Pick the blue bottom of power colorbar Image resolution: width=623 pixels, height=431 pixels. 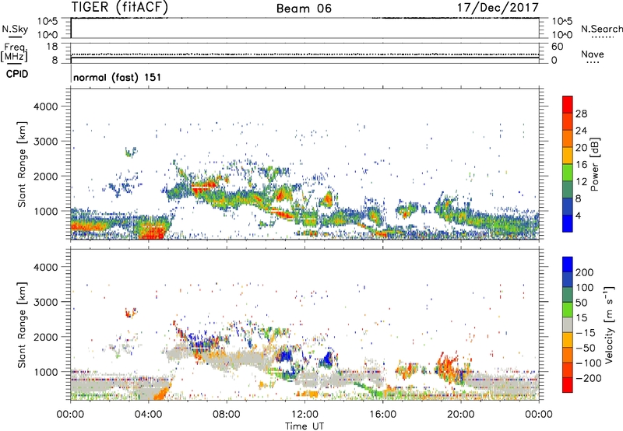point(568,223)
